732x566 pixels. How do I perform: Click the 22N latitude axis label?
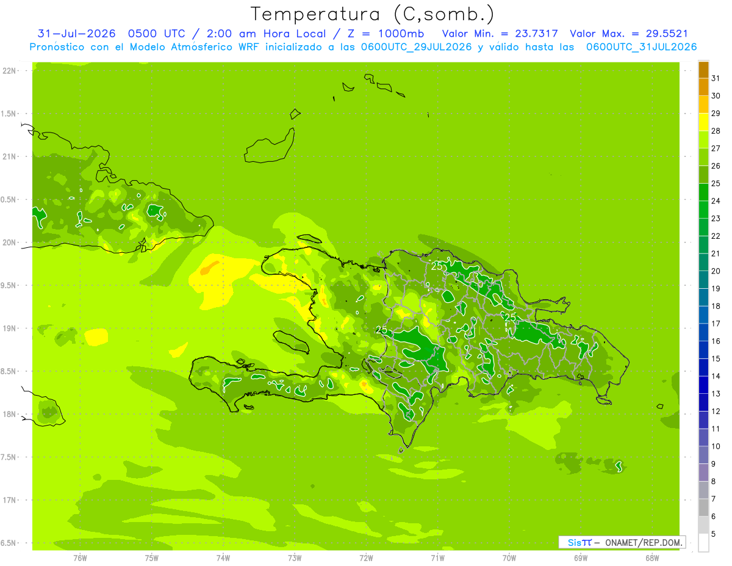coord(9,71)
